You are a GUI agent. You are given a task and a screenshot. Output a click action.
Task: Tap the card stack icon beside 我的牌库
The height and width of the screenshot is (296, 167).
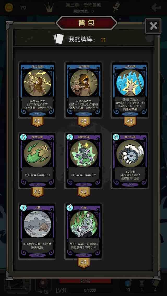pos(59,39)
